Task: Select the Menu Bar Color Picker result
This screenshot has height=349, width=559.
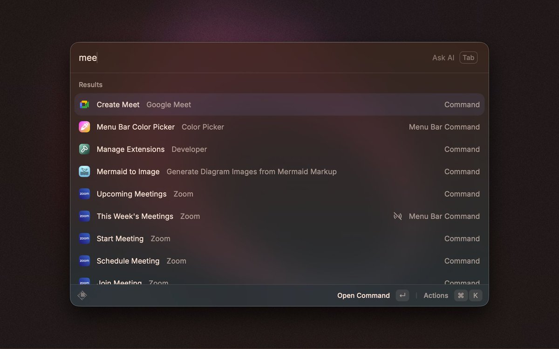Action: point(279,127)
